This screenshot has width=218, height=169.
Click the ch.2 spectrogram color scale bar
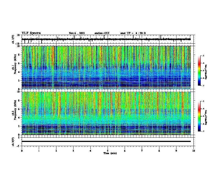[199, 116]
